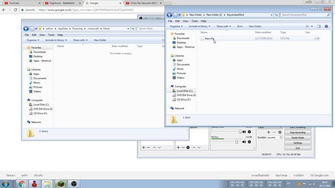Open OBS gear for Desktop Audio

pos(249,132)
